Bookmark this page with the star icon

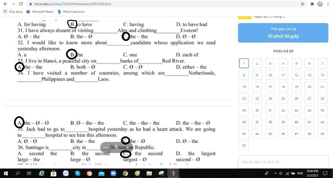302,4
